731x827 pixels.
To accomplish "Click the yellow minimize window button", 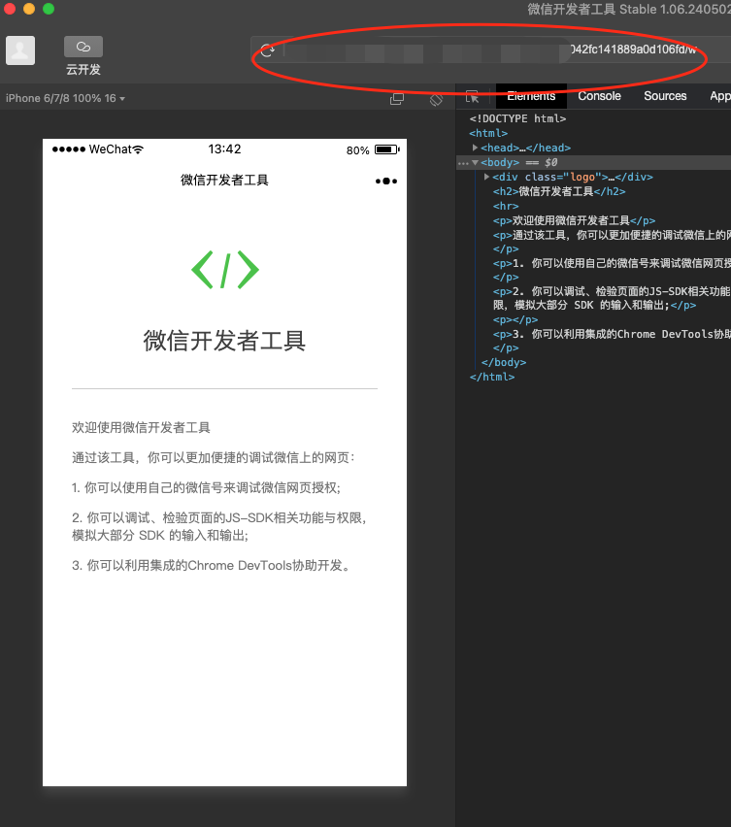I will coord(29,9).
